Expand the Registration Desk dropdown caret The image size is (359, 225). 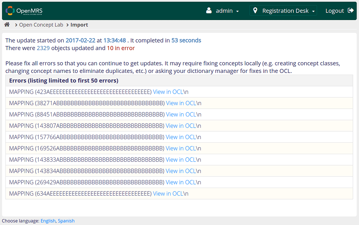pos(313,11)
